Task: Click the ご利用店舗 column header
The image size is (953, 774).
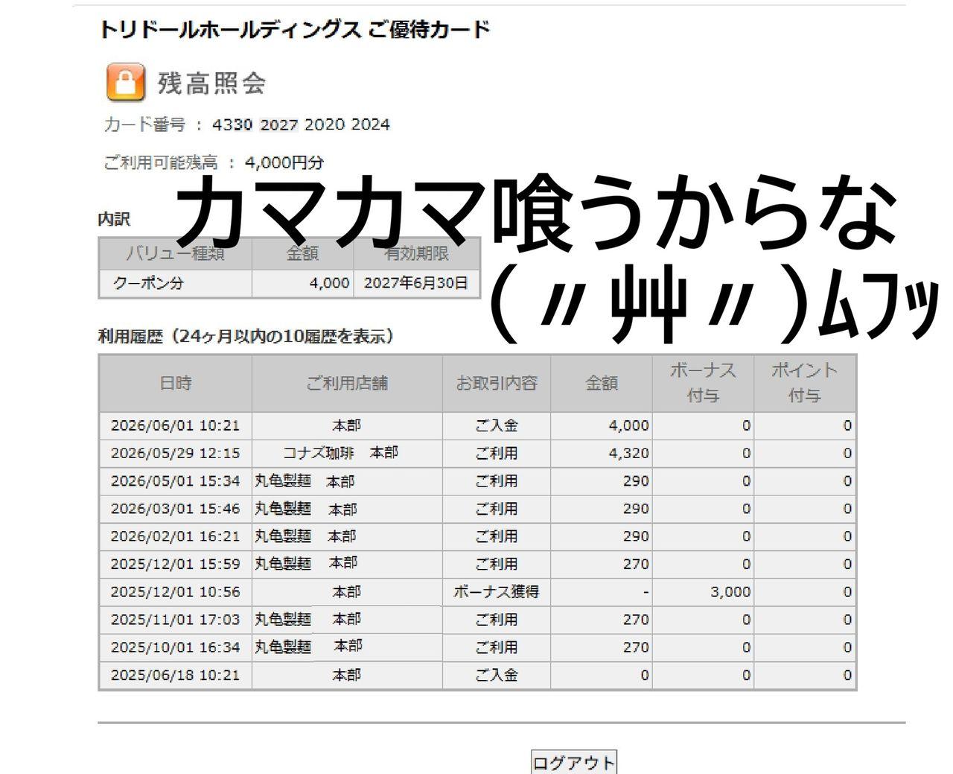Action: click(347, 383)
